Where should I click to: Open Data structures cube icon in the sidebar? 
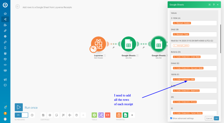point(5,59)
